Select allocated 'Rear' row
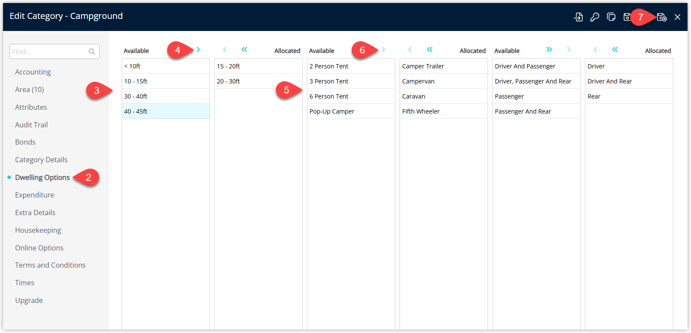This screenshot has height=333, width=691. 629,96
